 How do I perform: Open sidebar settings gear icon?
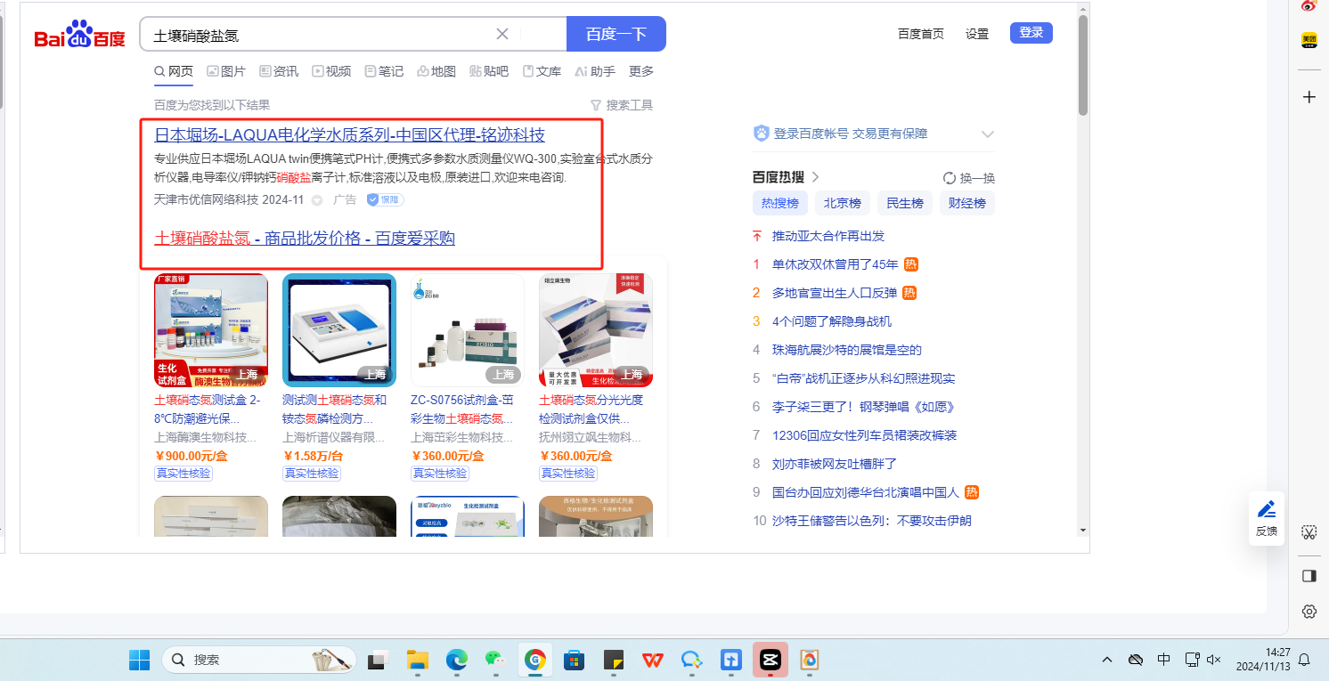click(x=1309, y=612)
